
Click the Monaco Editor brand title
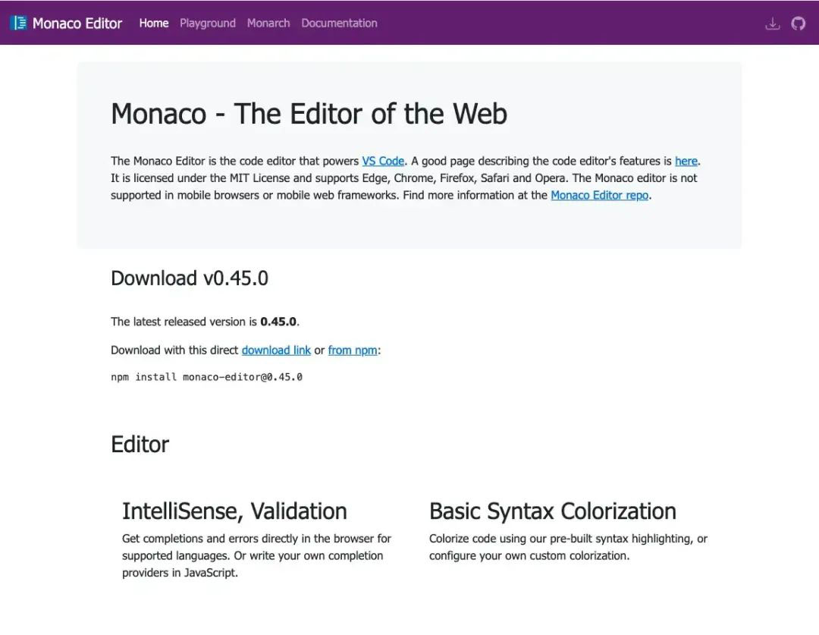[x=77, y=24]
